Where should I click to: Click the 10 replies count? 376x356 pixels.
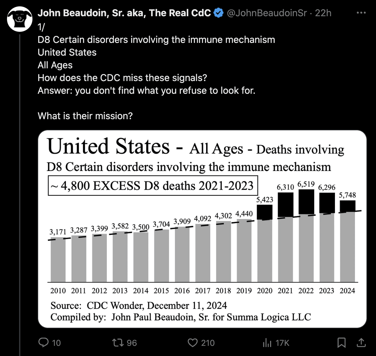(x=56, y=343)
